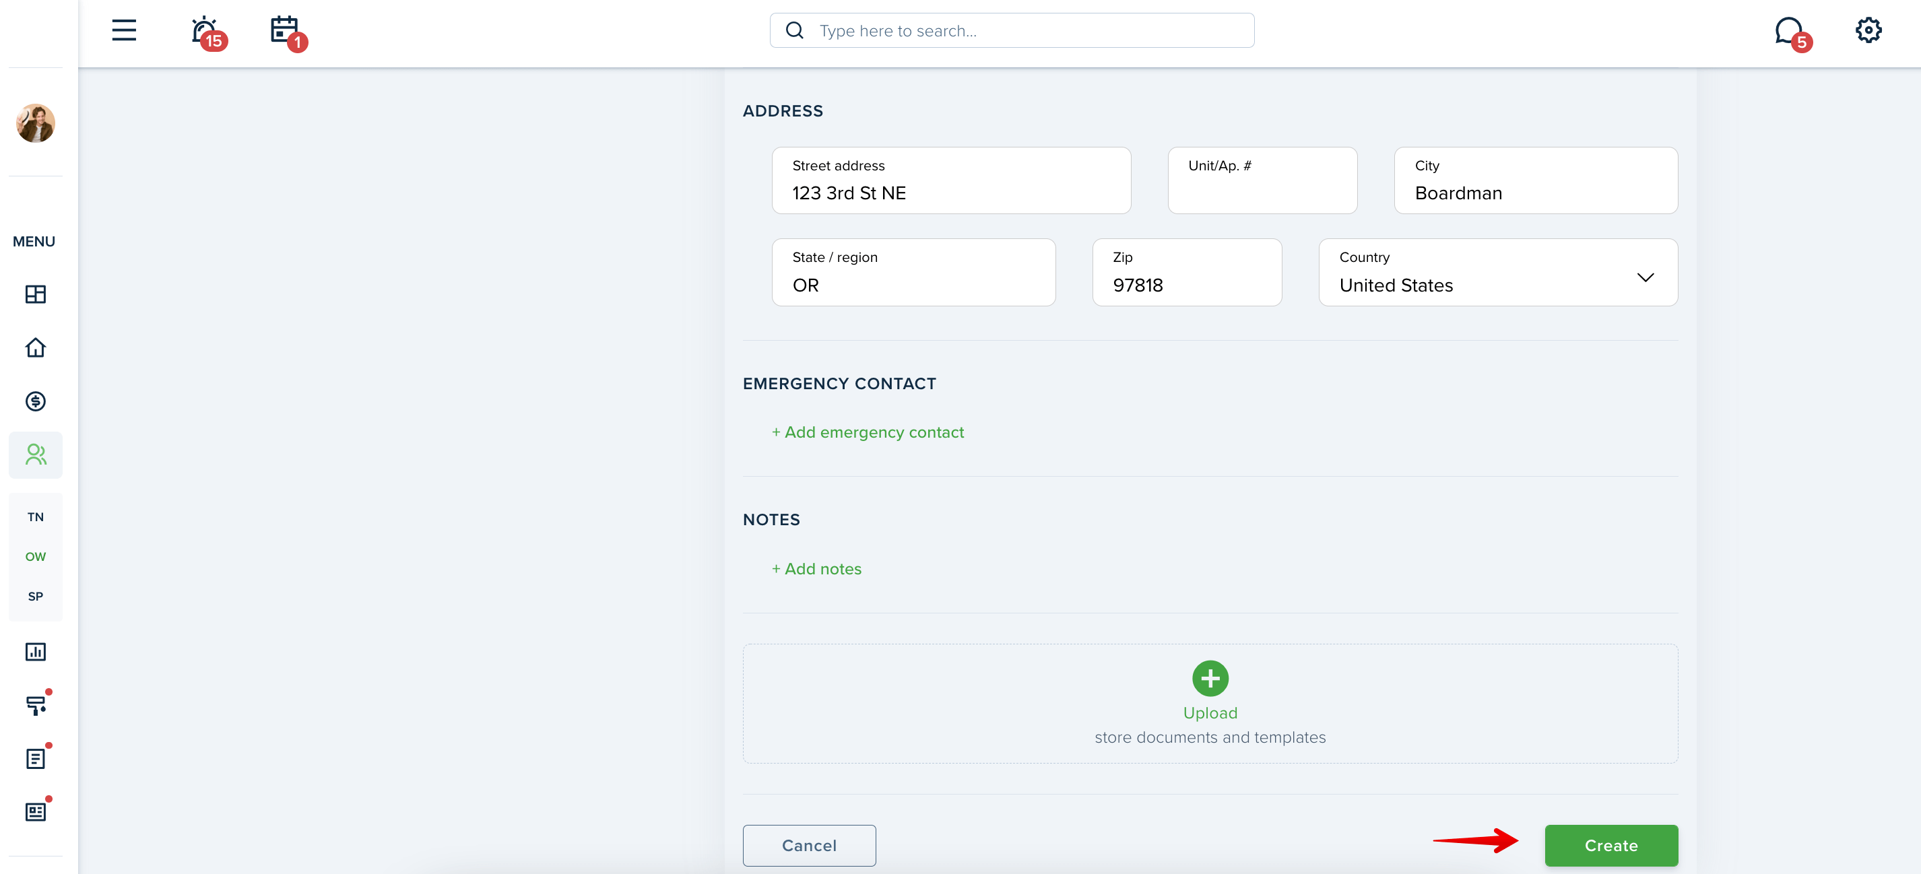Screen dimensions: 1921x874
Task: Select TN submenu item
Action: (36, 517)
